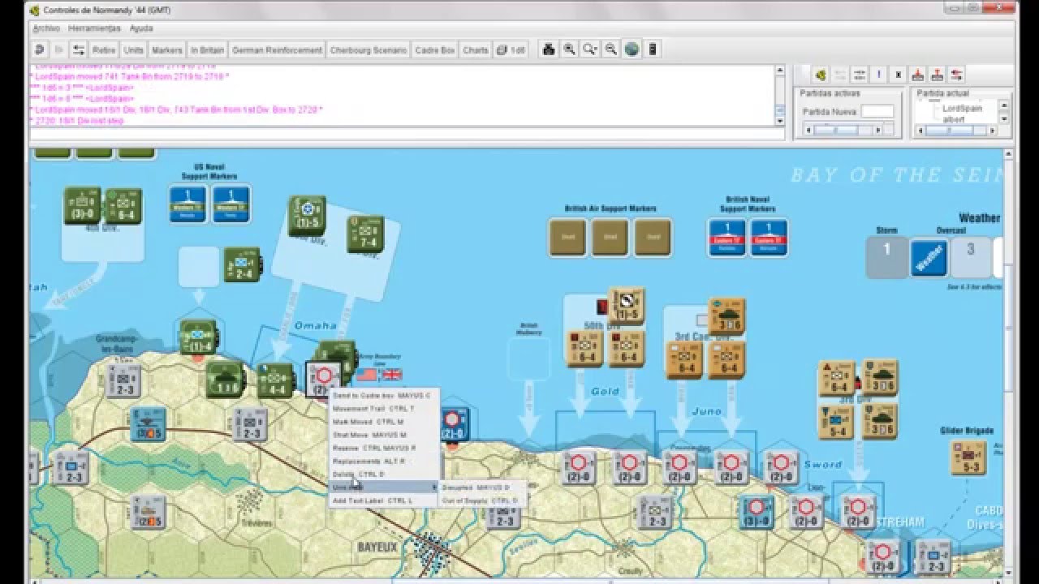Image resolution: width=1039 pixels, height=584 pixels.
Task: Click the Markers toolbar button
Action: point(167,49)
